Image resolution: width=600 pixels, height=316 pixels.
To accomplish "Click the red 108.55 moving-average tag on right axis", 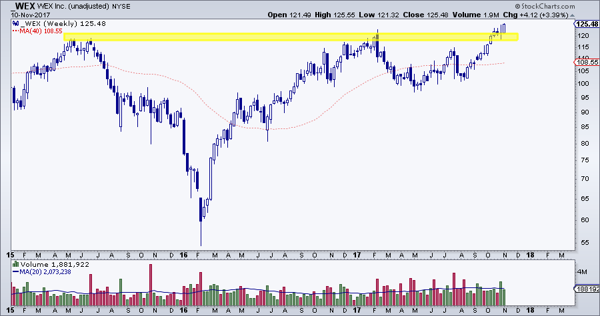I will (587, 62).
